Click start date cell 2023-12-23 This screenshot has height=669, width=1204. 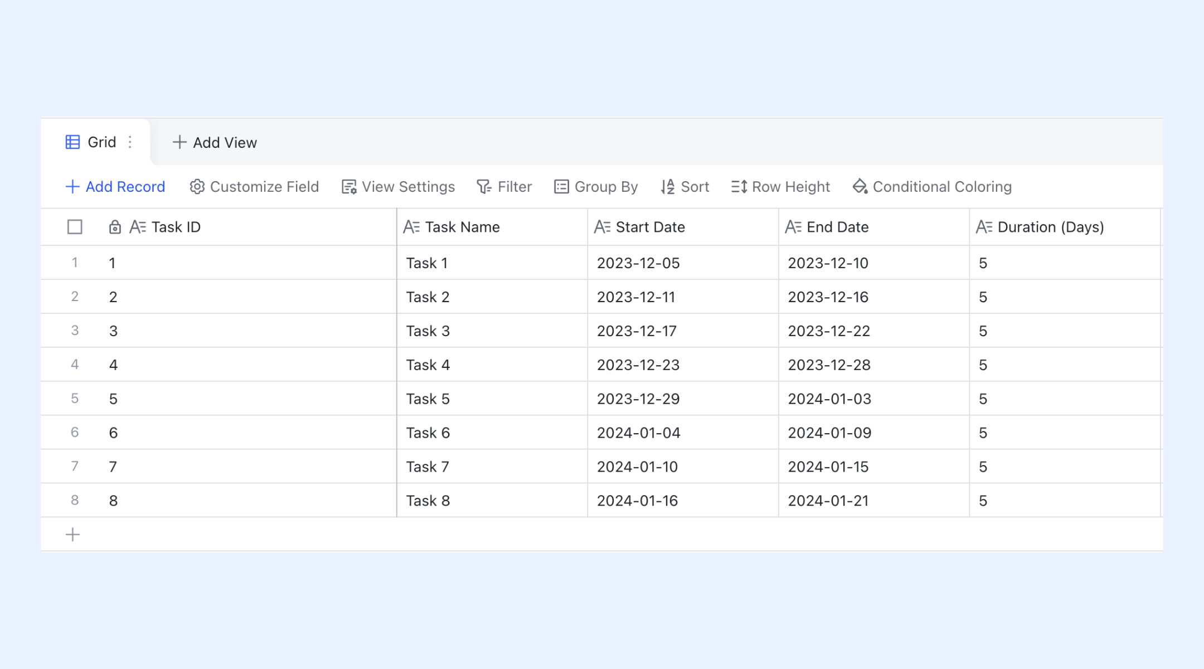[683, 365]
